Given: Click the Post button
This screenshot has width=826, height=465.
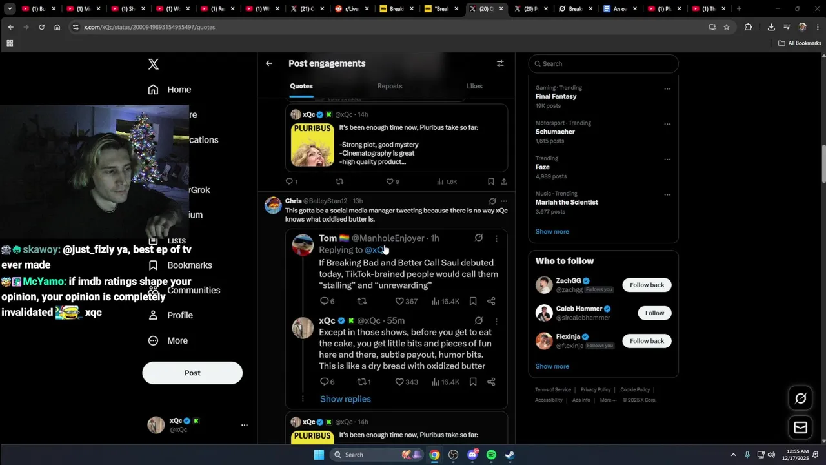Looking at the screenshot, I should pyautogui.click(x=192, y=373).
